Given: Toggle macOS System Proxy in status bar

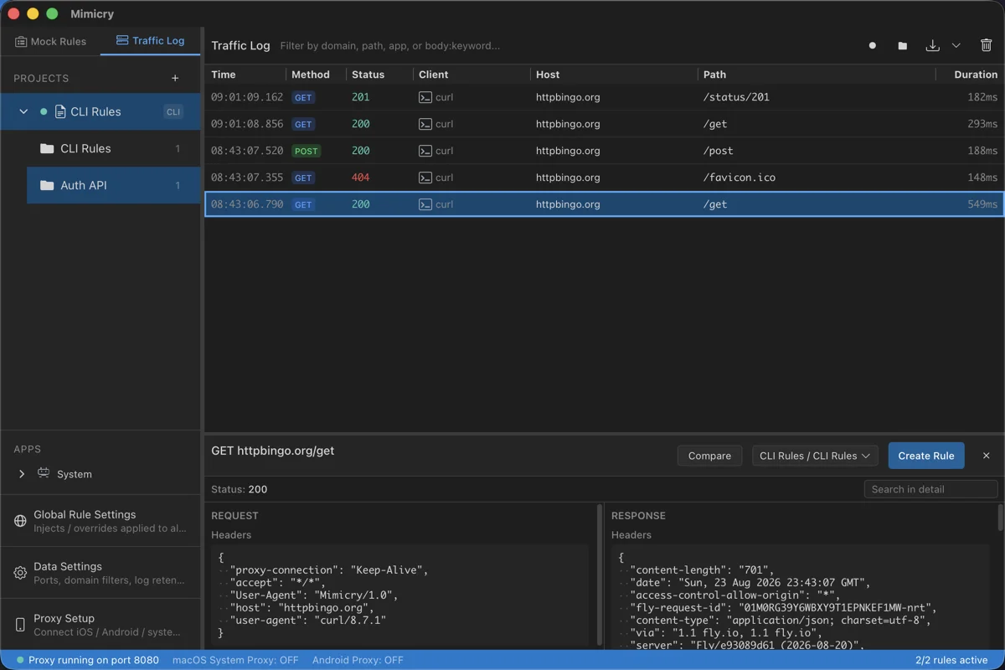Looking at the screenshot, I should 235,660.
